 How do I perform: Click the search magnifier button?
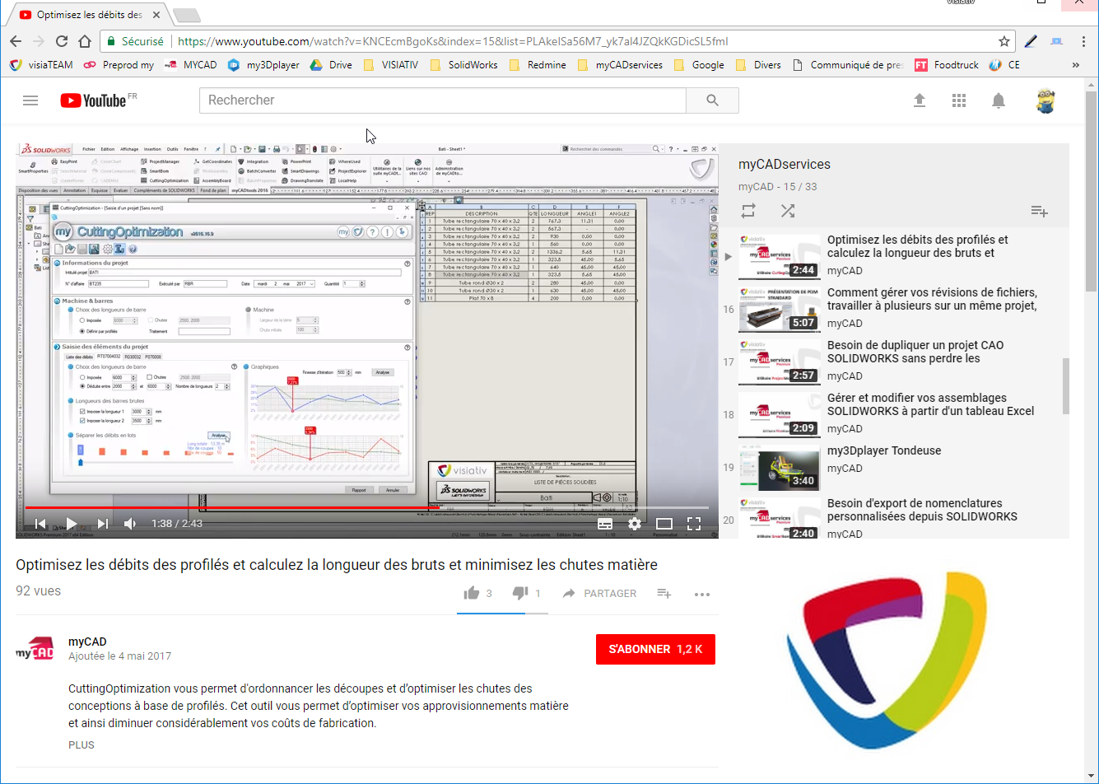tap(713, 100)
